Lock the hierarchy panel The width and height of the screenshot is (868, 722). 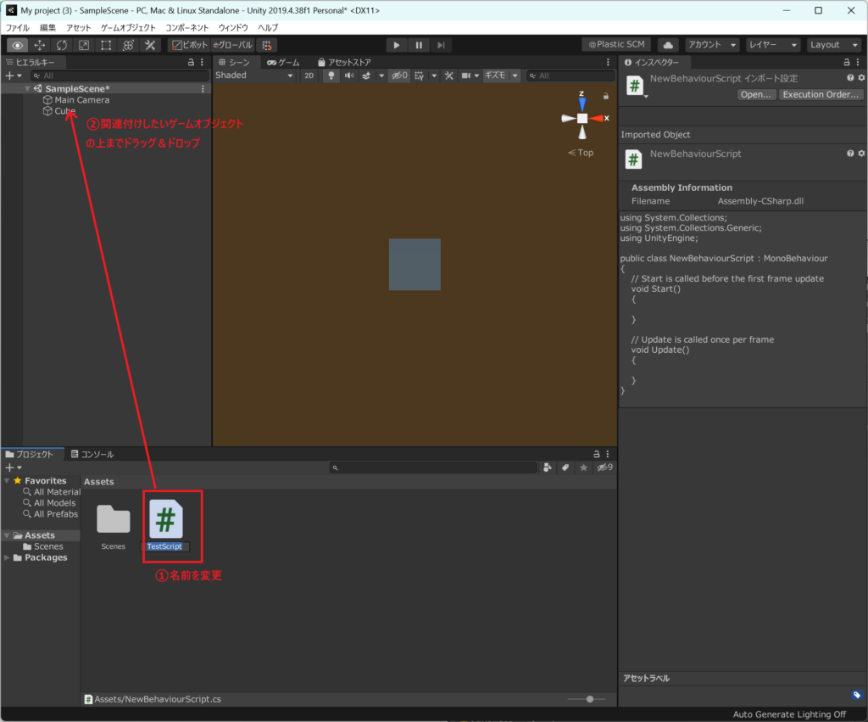point(191,62)
